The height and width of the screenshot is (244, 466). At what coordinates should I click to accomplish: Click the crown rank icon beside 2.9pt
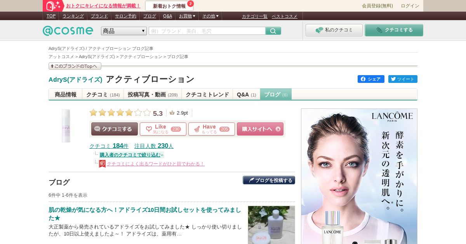coord(172,113)
